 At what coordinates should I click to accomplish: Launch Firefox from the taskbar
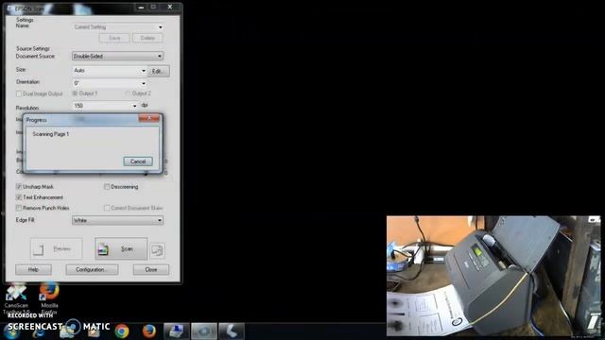(149, 331)
